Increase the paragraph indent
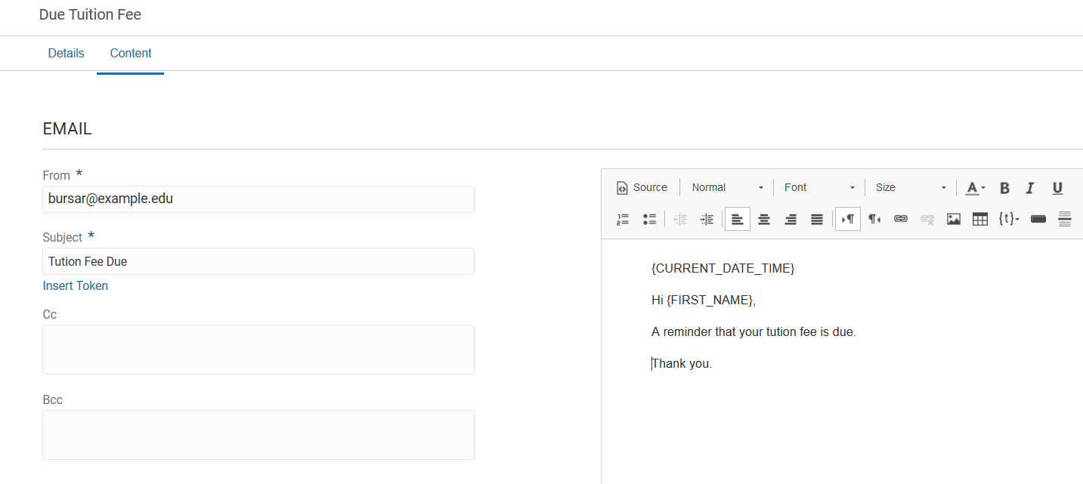The height and width of the screenshot is (484, 1083). (707, 219)
